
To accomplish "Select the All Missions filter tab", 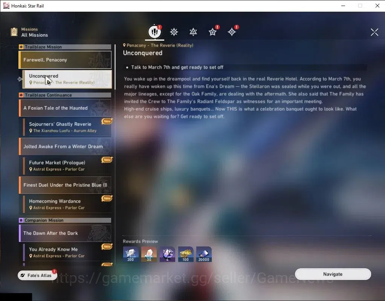I will click(x=155, y=32).
